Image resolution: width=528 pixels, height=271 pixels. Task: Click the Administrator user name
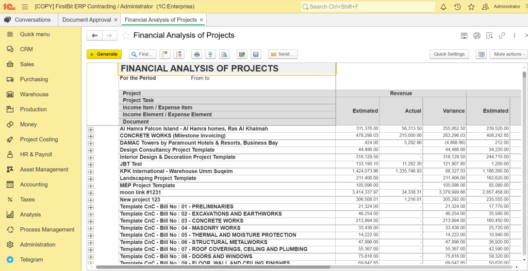tap(507, 7)
